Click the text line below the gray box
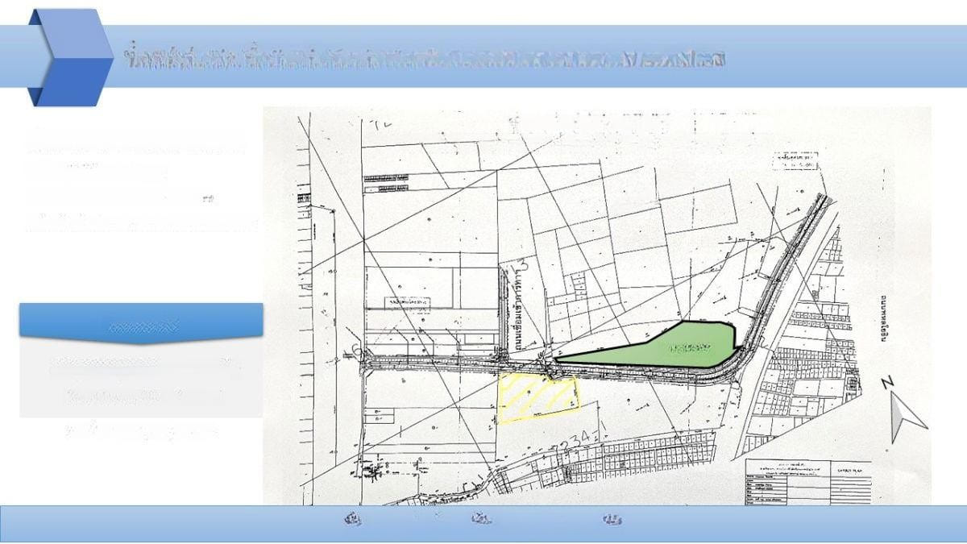This screenshot has height=544, width=967. click(141, 433)
